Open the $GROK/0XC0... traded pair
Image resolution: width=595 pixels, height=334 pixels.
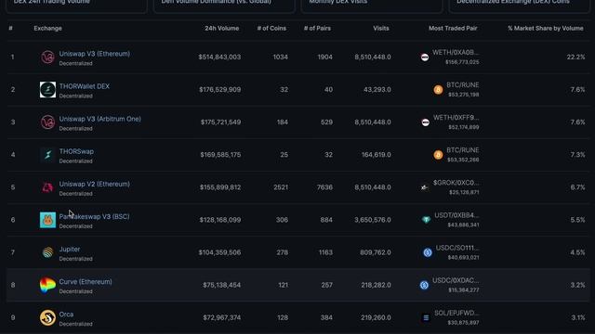pos(456,183)
